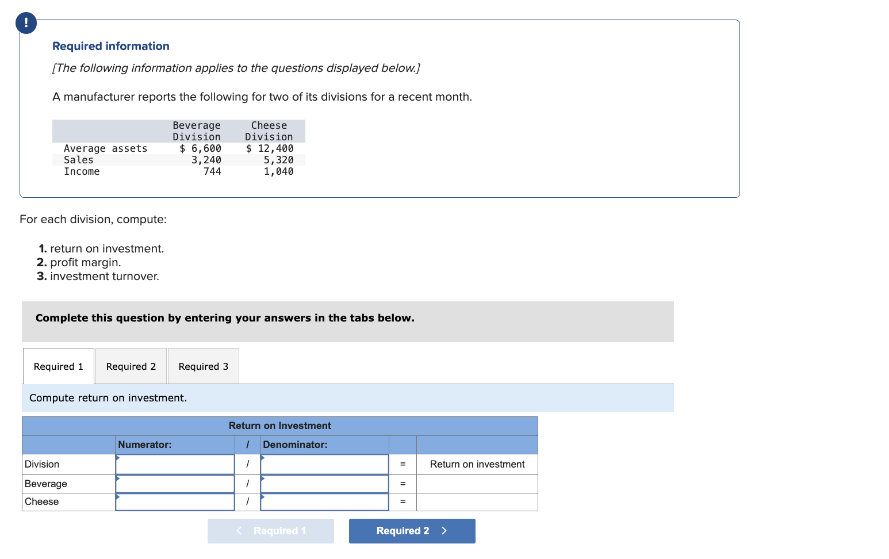Switch to the Required 3 tab

point(202,366)
